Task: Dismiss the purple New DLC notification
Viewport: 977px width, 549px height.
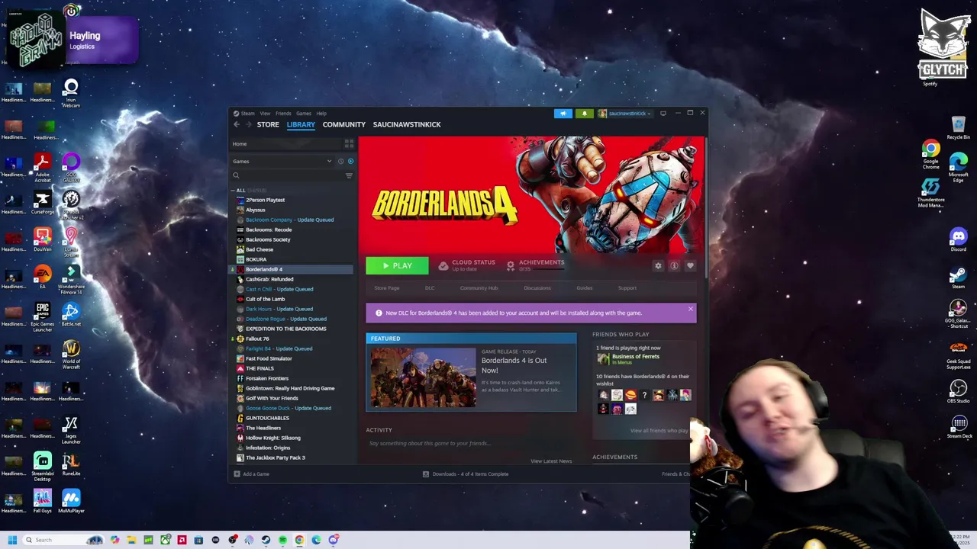Action: click(x=690, y=309)
